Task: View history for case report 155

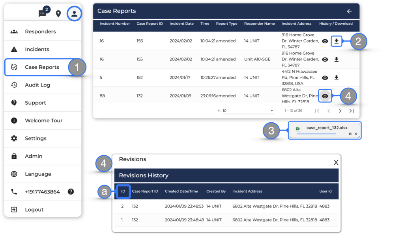Action: pyautogui.click(x=325, y=59)
